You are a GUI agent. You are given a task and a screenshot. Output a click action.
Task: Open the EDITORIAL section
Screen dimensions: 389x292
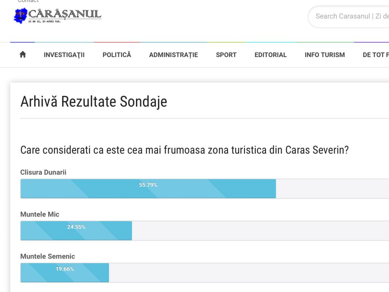point(270,55)
